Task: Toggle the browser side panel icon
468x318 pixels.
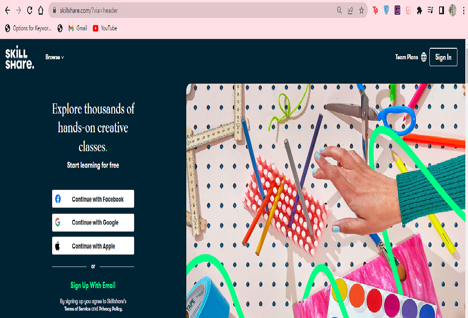Action: pyautogui.click(x=441, y=11)
